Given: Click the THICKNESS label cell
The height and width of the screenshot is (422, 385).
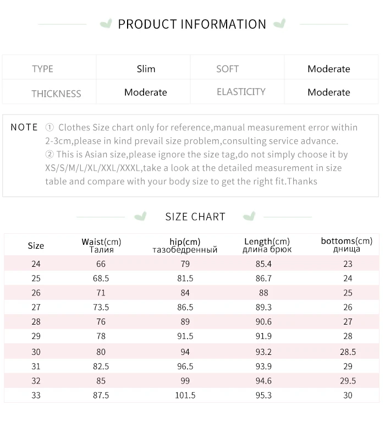Looking at the screenshot, I should pos(50,92).
